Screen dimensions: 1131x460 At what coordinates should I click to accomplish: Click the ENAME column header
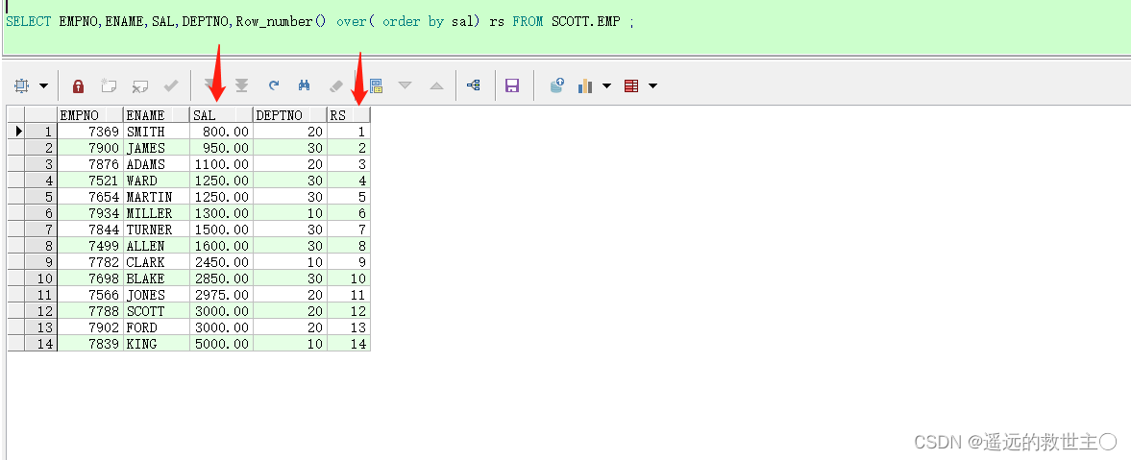(156, 114)
